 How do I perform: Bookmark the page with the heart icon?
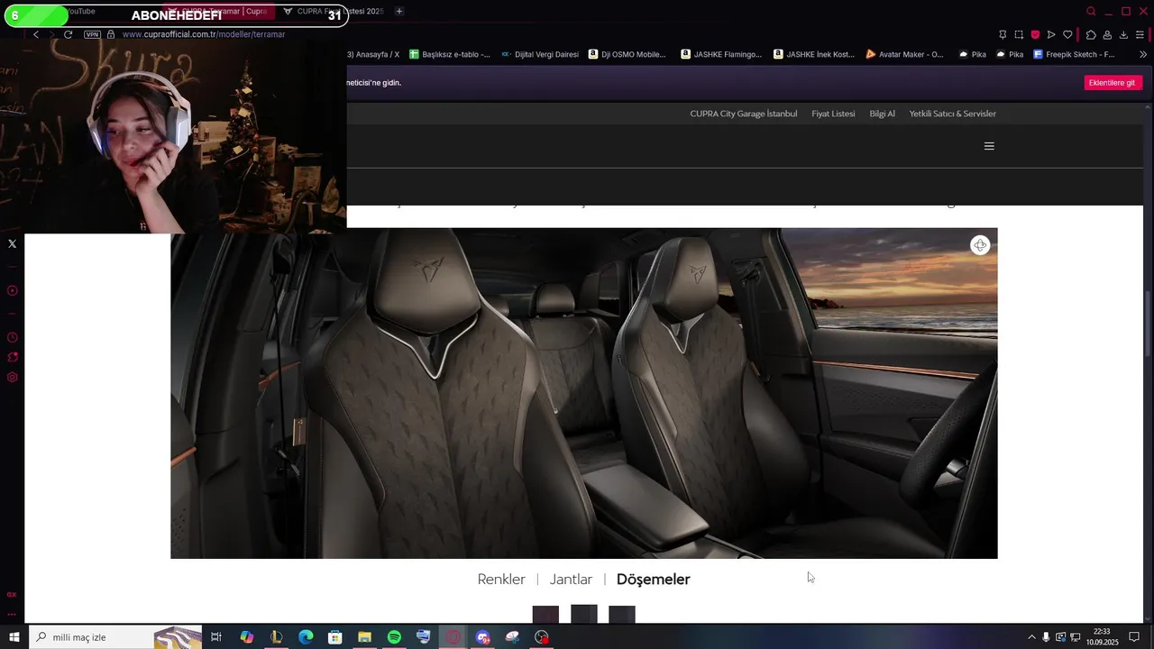point(1067,34)
